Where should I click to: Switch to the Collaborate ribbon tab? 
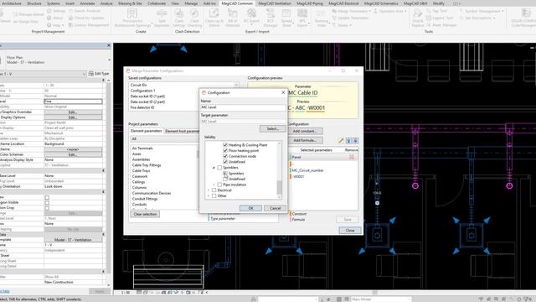tap(157, 3)
